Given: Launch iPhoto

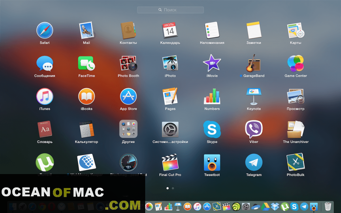Looking at the screenshot, I should pos(170,64).
